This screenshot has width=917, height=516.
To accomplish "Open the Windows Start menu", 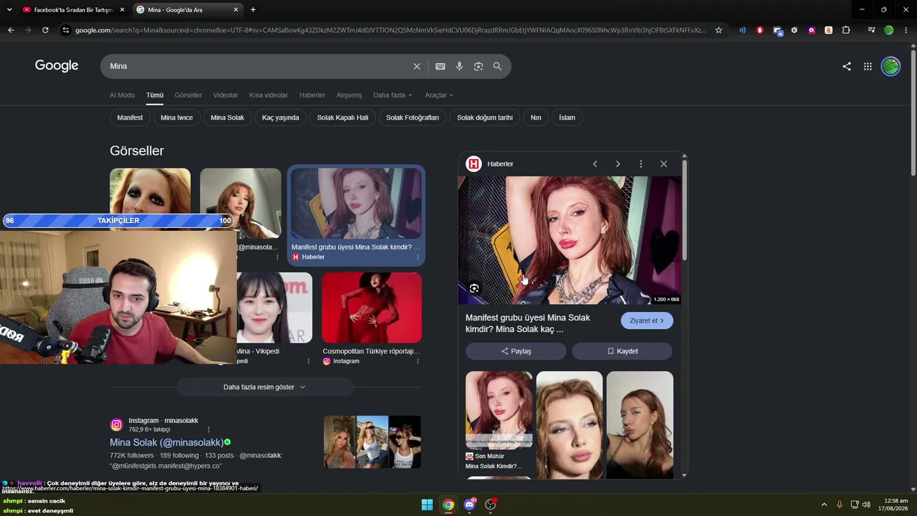I will click(x=427, y=505).
